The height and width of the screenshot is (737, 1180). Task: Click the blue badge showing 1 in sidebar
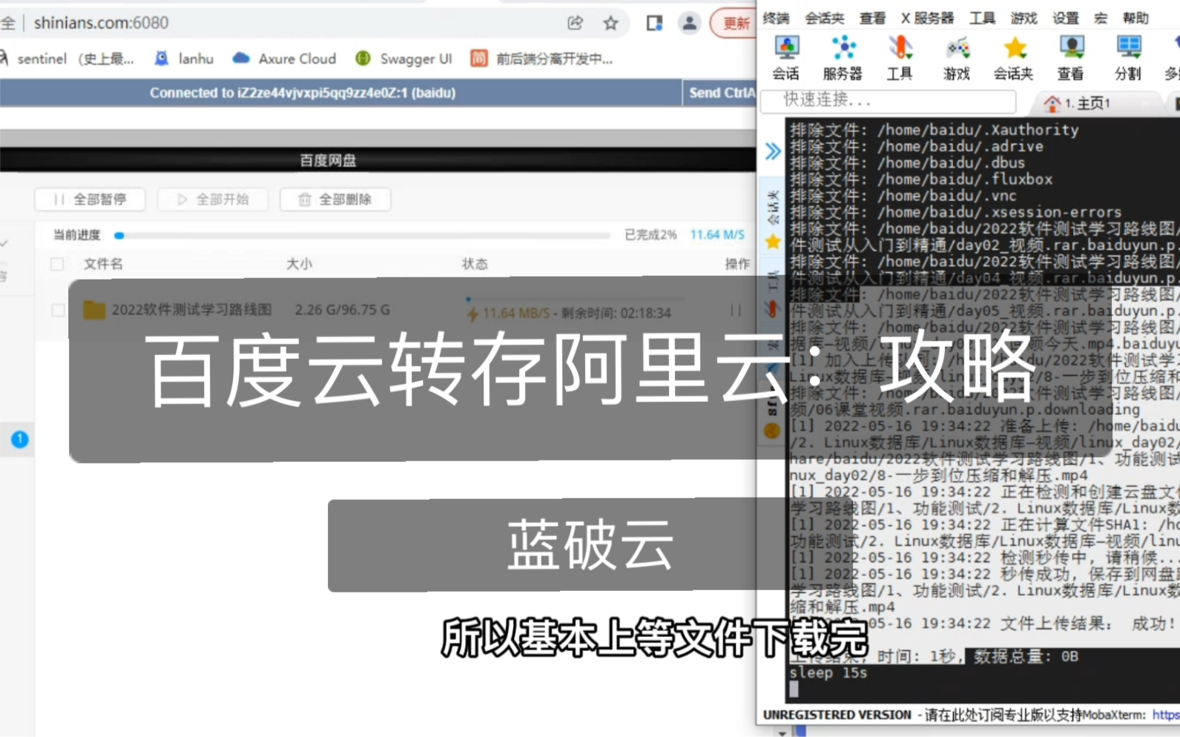tap(20, 440)
